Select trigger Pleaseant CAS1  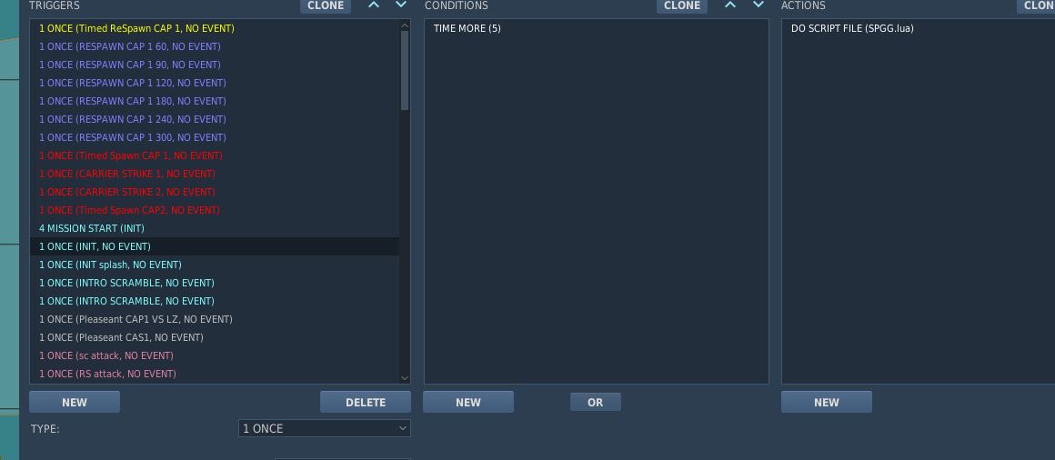tap(215, 337)
